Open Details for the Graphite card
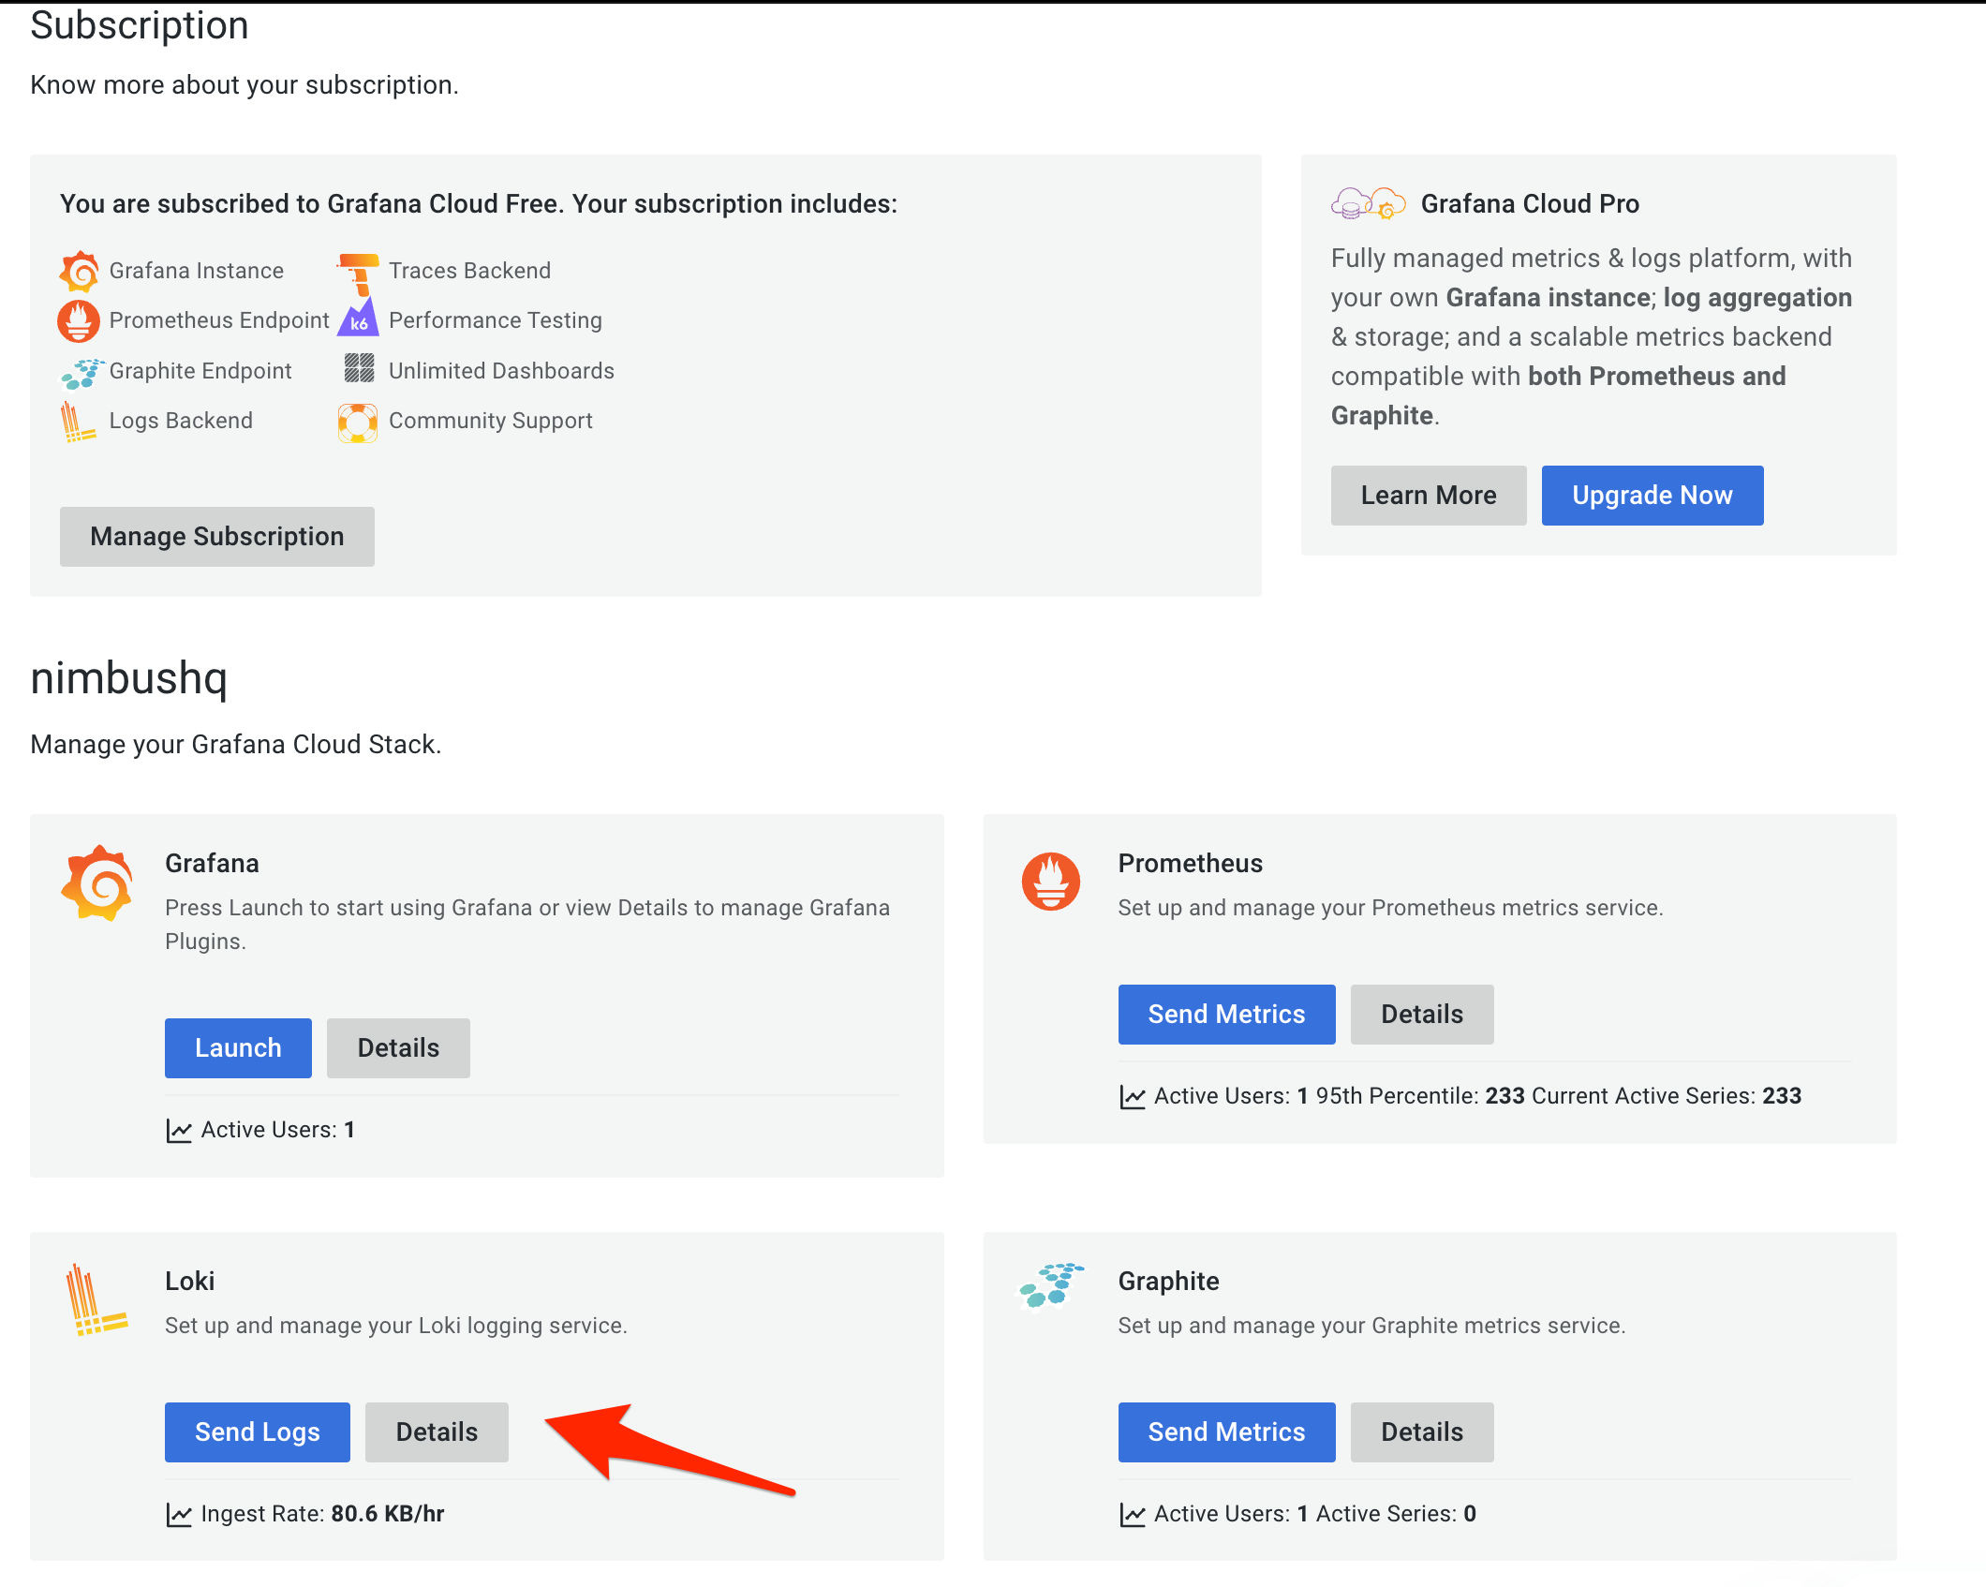Viewport: 1986px width, 1587px height. click(x=1422, y=1432)
